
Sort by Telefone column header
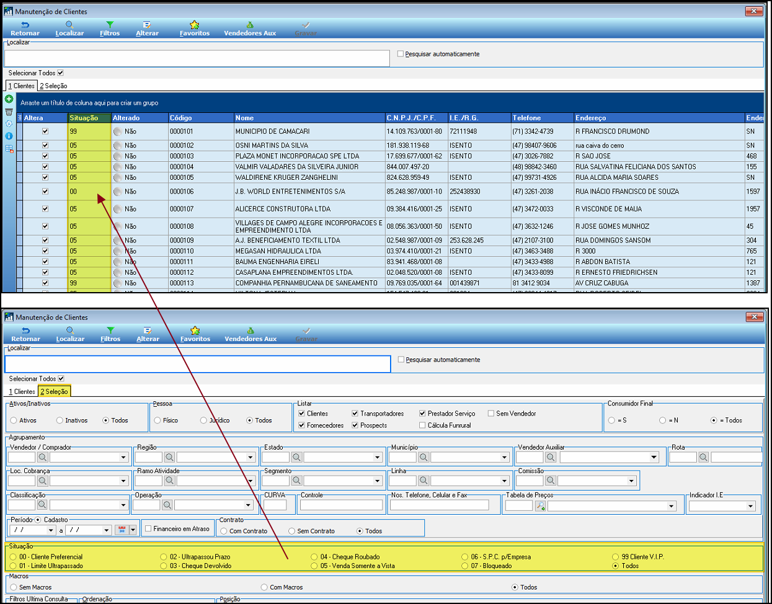tap(543, 118)
